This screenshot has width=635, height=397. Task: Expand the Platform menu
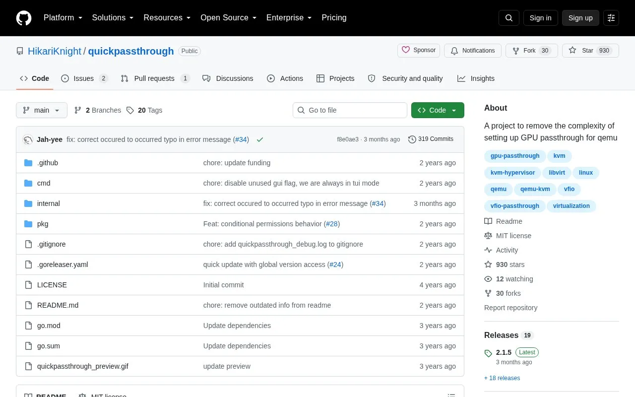click(63, 18)
